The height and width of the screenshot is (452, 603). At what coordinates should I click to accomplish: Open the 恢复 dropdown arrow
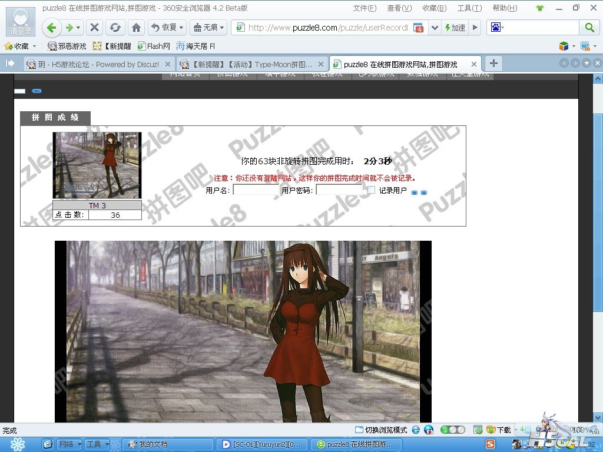(x=181, y=28)
